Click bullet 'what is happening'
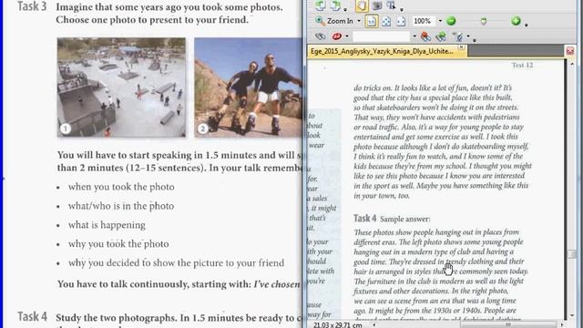 [x=107, y=225]
